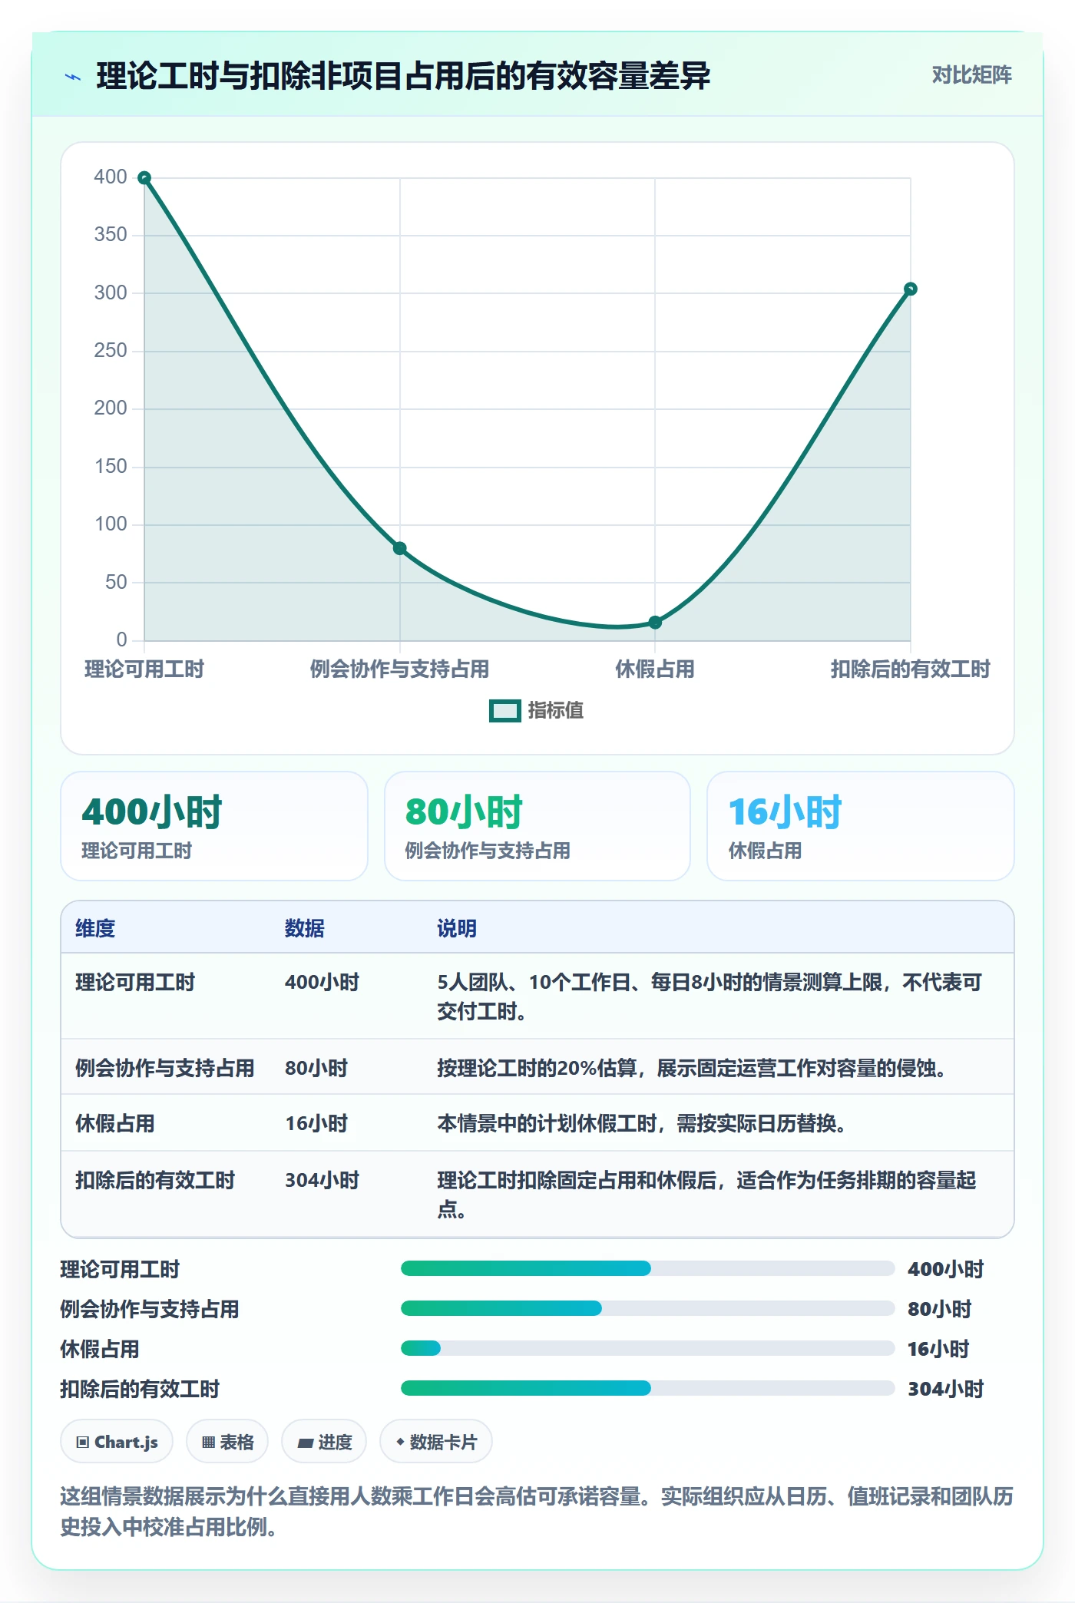Viewport: 1075px width, 1603px height.
Task: Click the x-axis label 例会协作与支持占用
Action: coord(399,669)
